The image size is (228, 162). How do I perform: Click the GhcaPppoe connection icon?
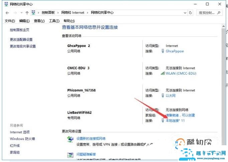click(x=163, y=51)
